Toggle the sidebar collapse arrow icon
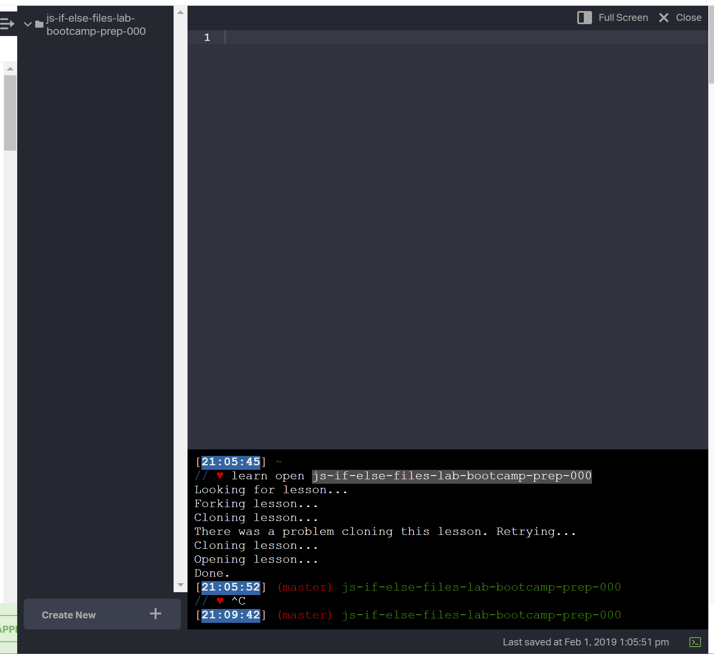 [x=7, y=24]
